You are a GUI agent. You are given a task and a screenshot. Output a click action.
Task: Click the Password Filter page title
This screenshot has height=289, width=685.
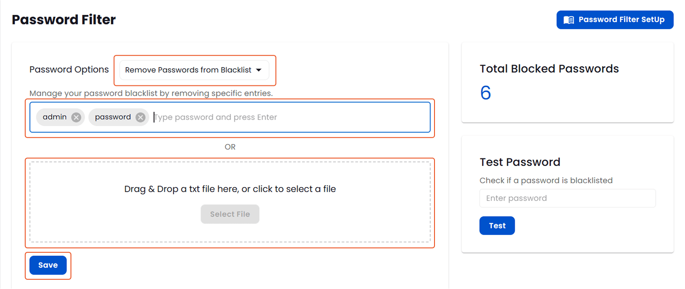(x=63, y=19)
